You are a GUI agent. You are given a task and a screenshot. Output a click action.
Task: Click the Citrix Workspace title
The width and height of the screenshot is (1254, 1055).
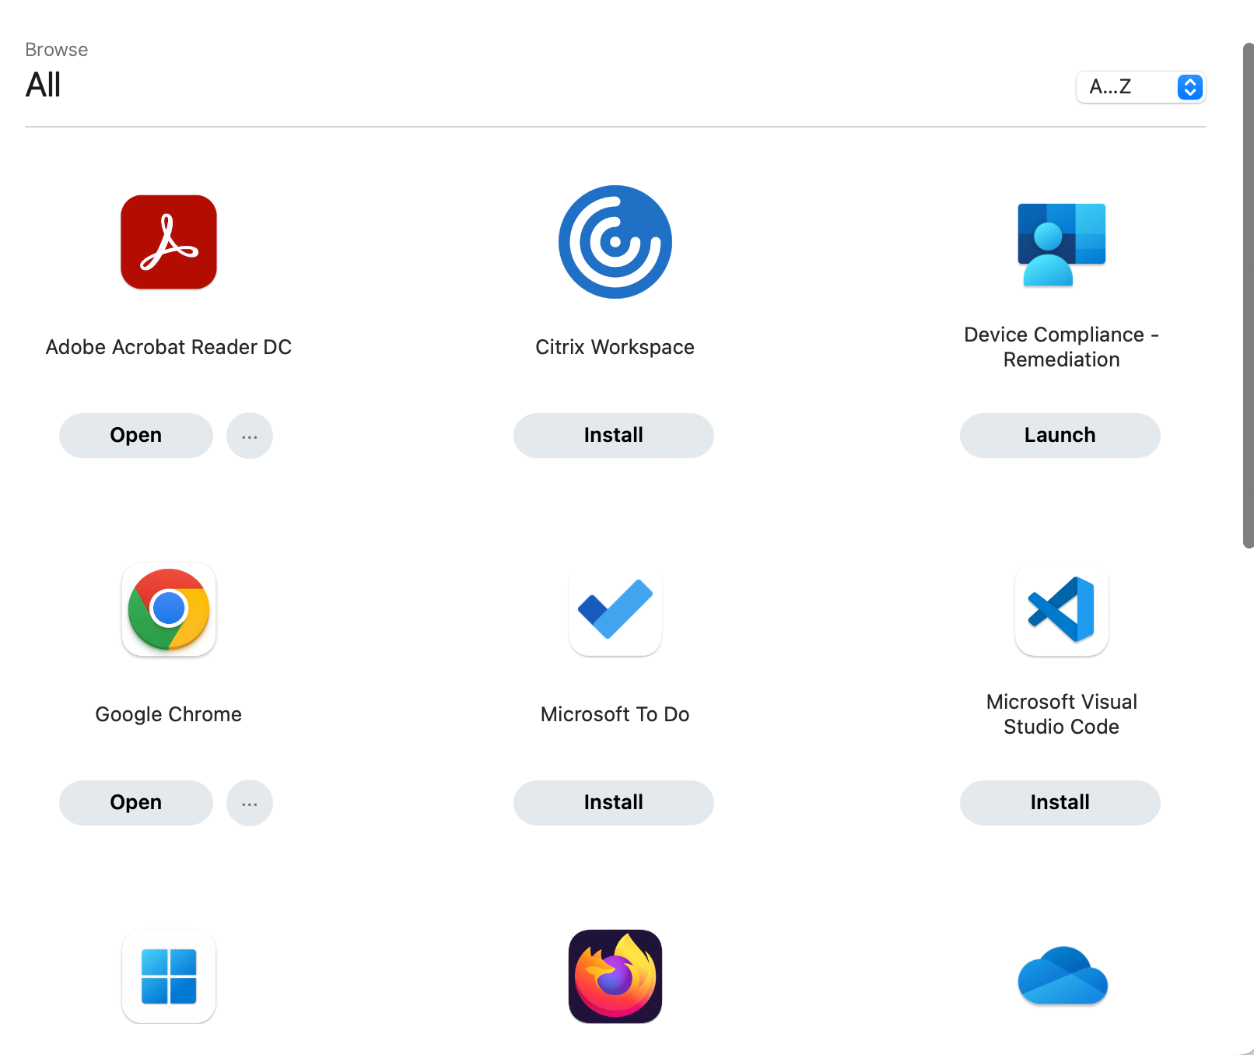coord(615,347)
